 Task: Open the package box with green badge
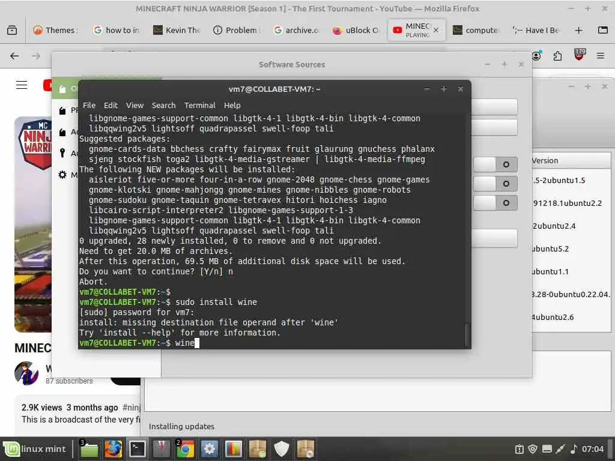pyautogui.click(x=257, y=449)
